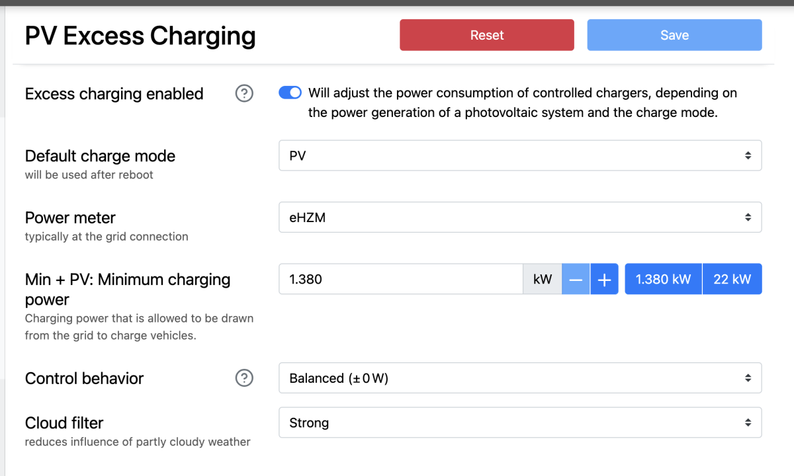Viewport: 794px width, 476px height.
Task: Expand the Power meter eHZM dropdown
Action: [520, 217]
